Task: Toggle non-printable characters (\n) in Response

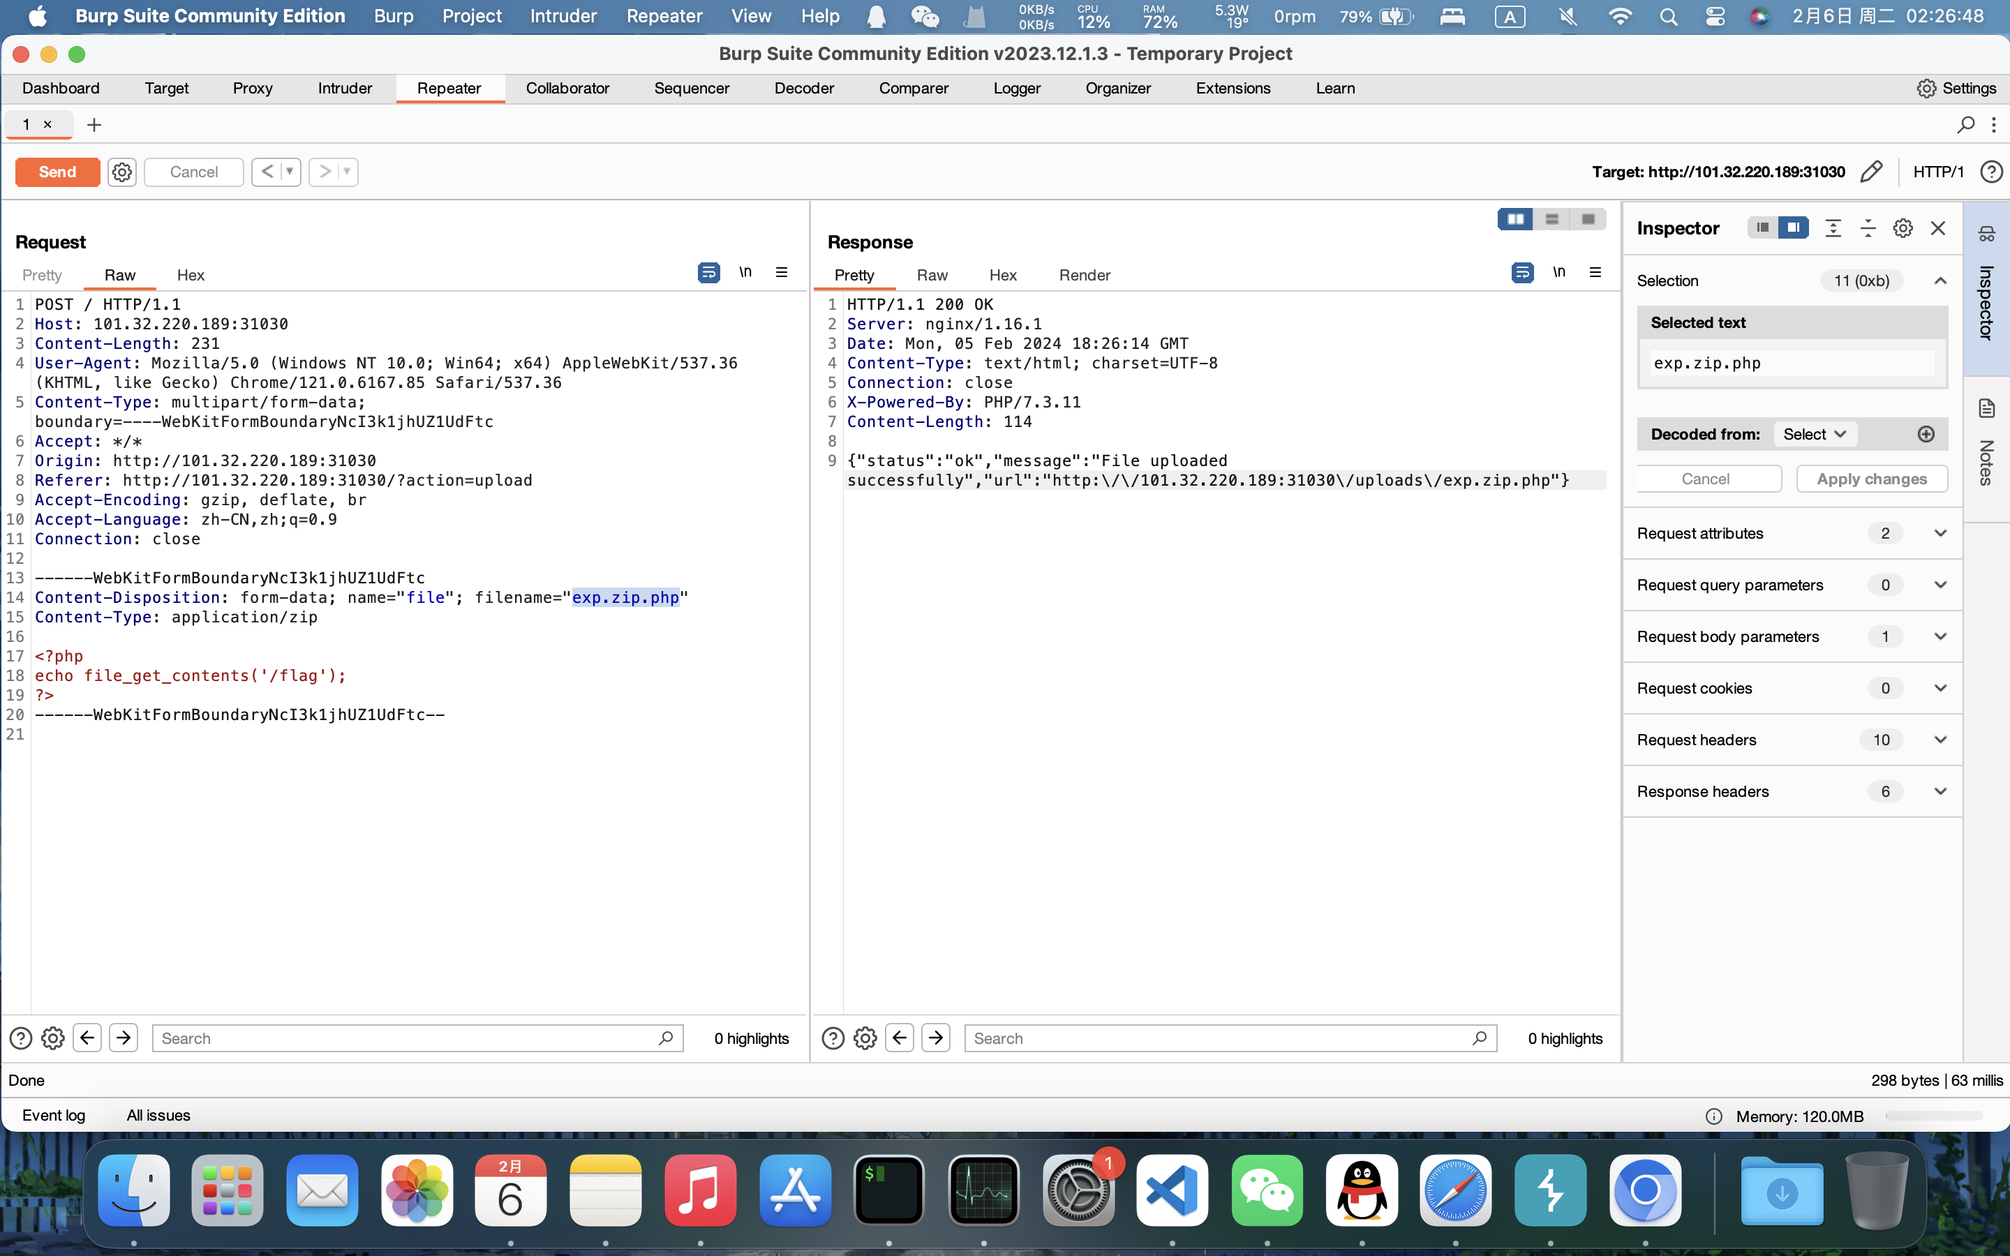Action: (x=1559, y=272)
